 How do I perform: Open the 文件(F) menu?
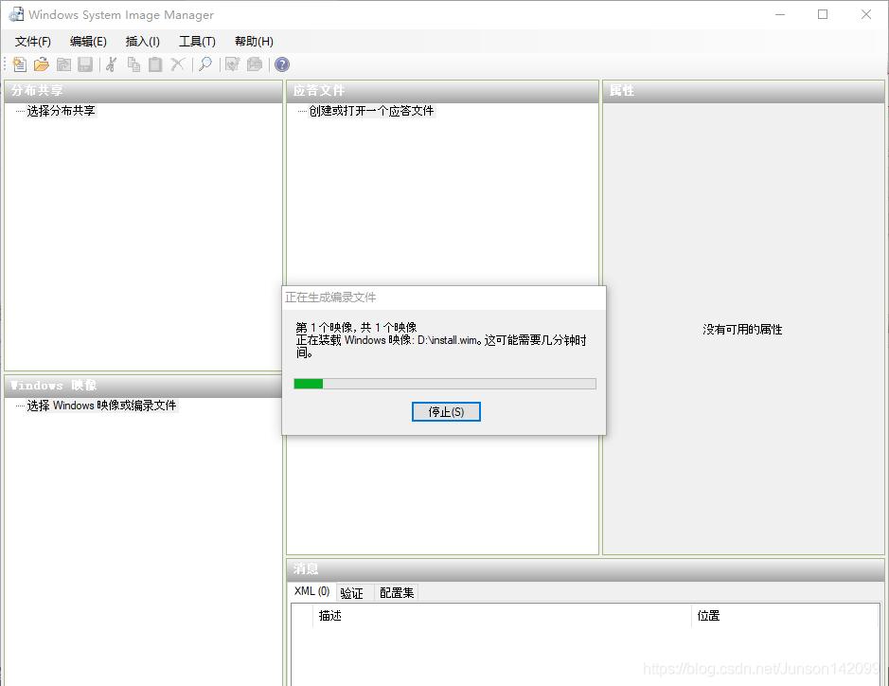pyautogui.click(x=32, y=41)
